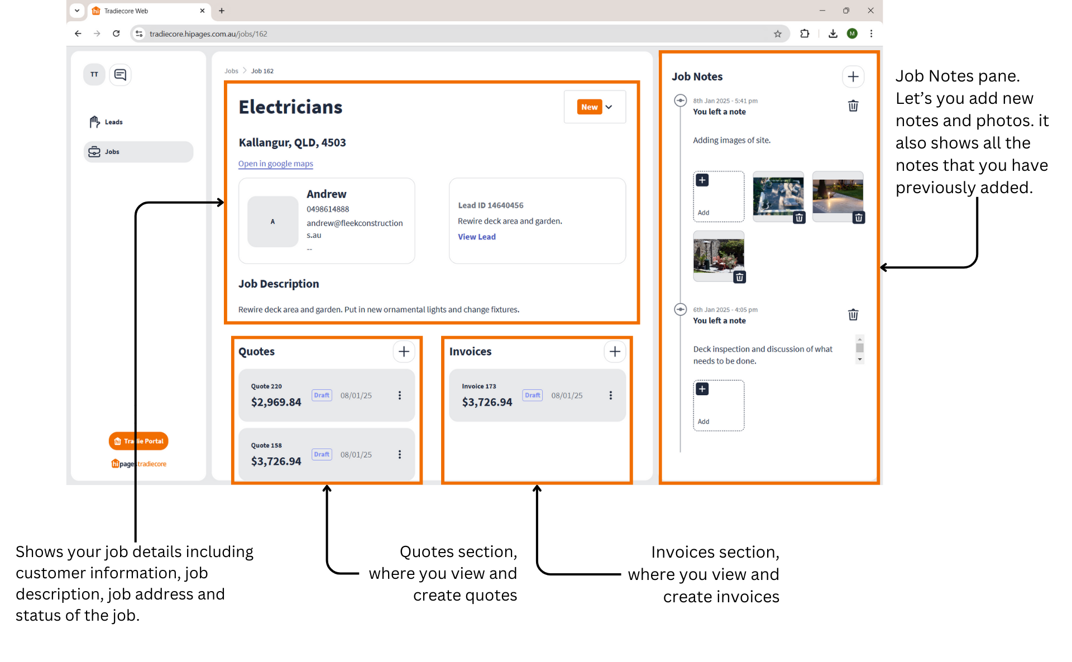Delete the stone wall patio photo

coord(739,277)
